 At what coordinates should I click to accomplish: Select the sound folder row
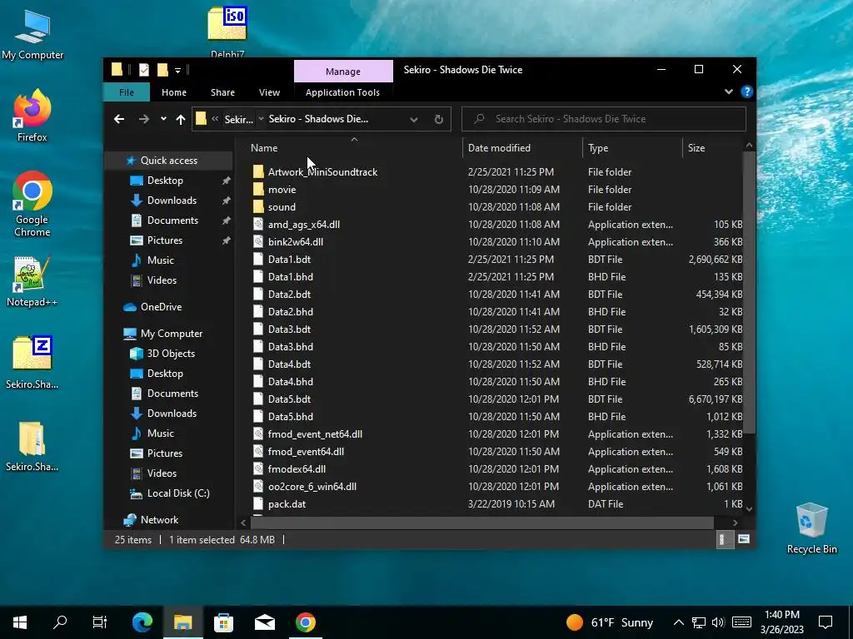pyautogui.click(x=282, y=207)
